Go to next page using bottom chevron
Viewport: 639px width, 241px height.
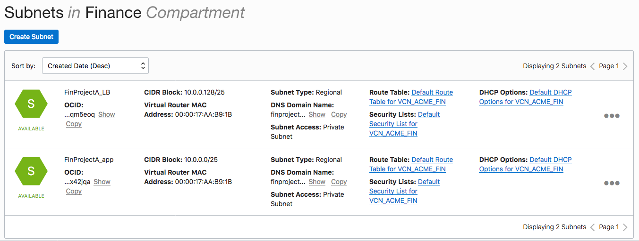pos(625,227)
